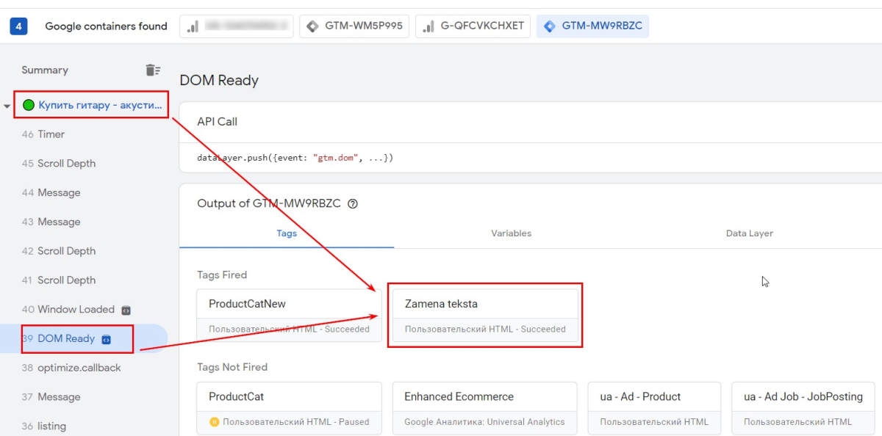Select event 45 Scroll Depth

tap(59, 164)
